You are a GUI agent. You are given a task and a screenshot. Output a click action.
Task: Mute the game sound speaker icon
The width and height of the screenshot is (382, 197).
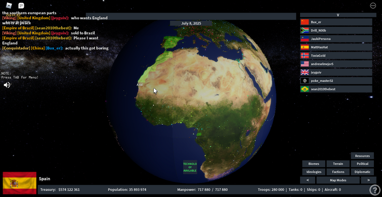7,85
